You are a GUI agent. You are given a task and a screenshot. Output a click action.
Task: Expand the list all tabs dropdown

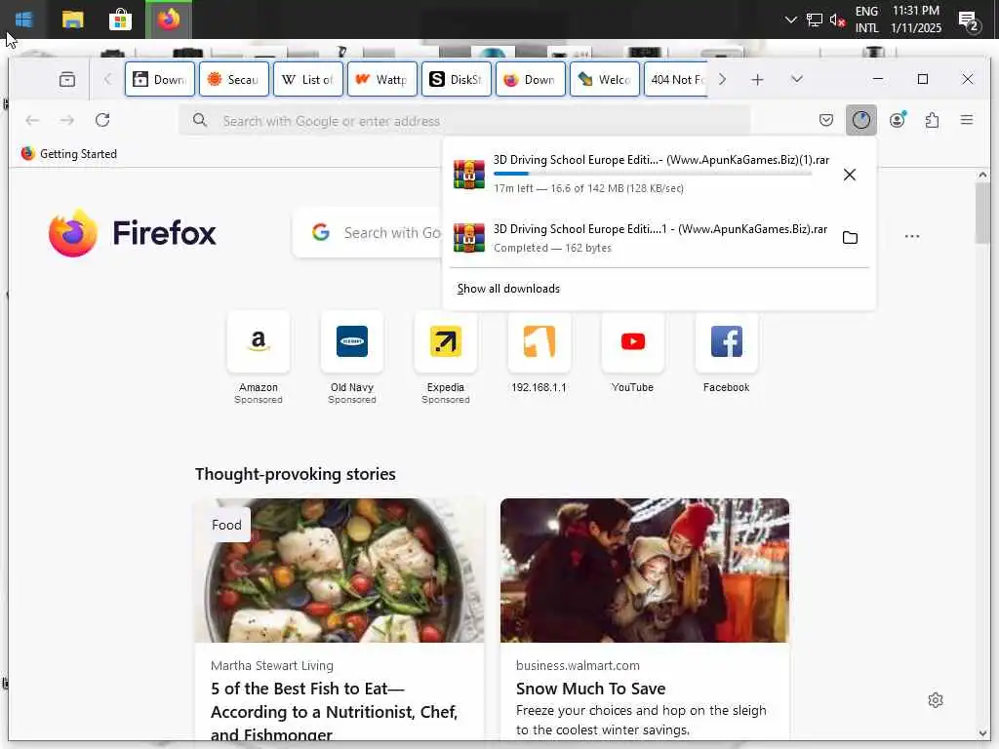coord(796,80)
